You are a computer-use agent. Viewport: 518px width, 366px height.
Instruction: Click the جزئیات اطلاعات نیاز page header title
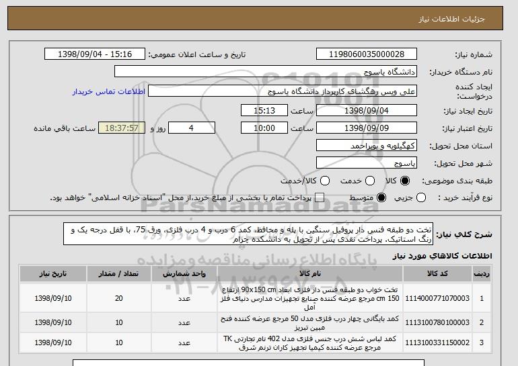451,19
